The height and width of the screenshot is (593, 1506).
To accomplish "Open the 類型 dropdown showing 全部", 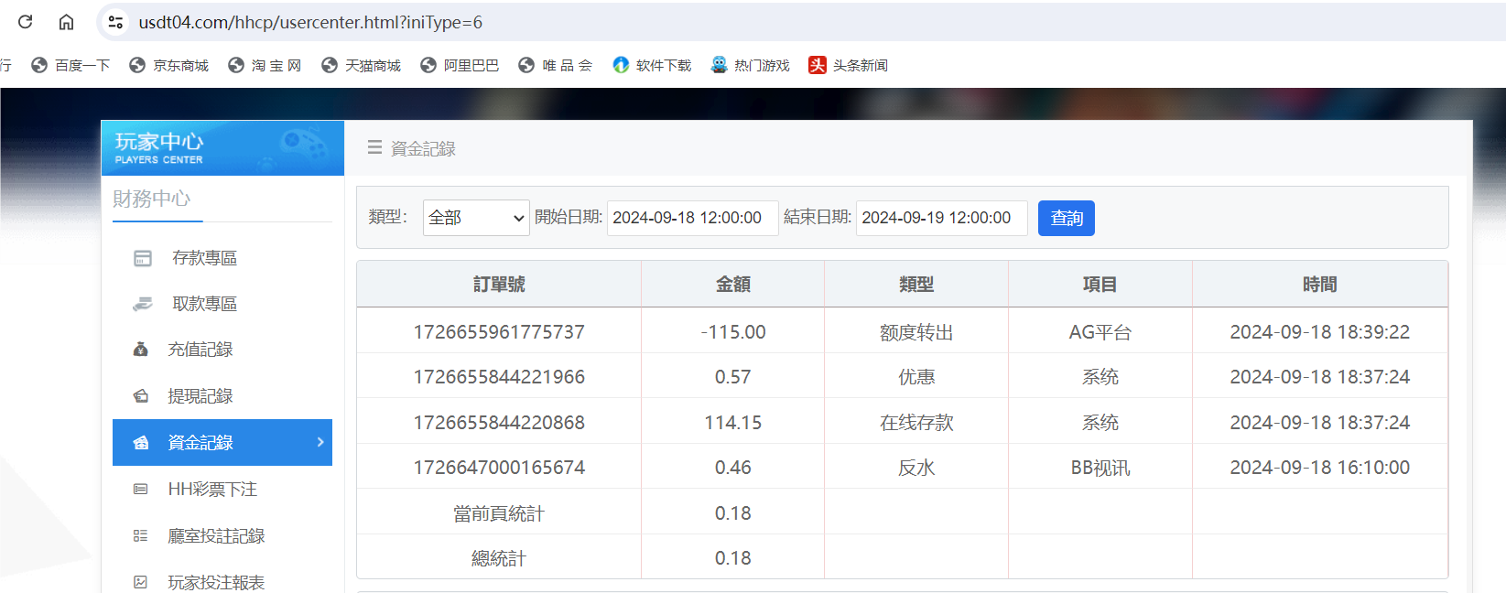I will (x=476, y=218).
